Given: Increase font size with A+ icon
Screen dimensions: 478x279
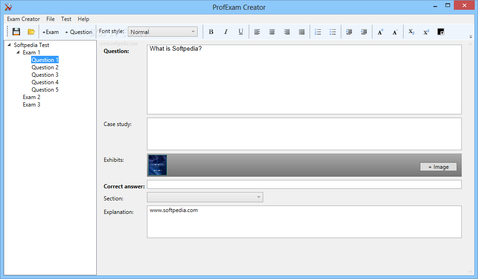Looking at the screenshot, I should [x=380, y=32].
